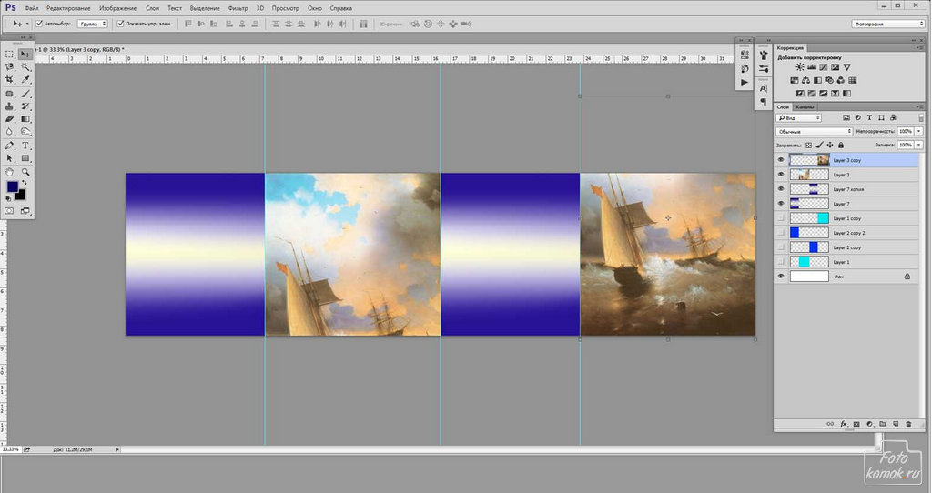Change screen mode from toolbox
932x493 pixels.
pyautogui.click(x=25, y=210)
